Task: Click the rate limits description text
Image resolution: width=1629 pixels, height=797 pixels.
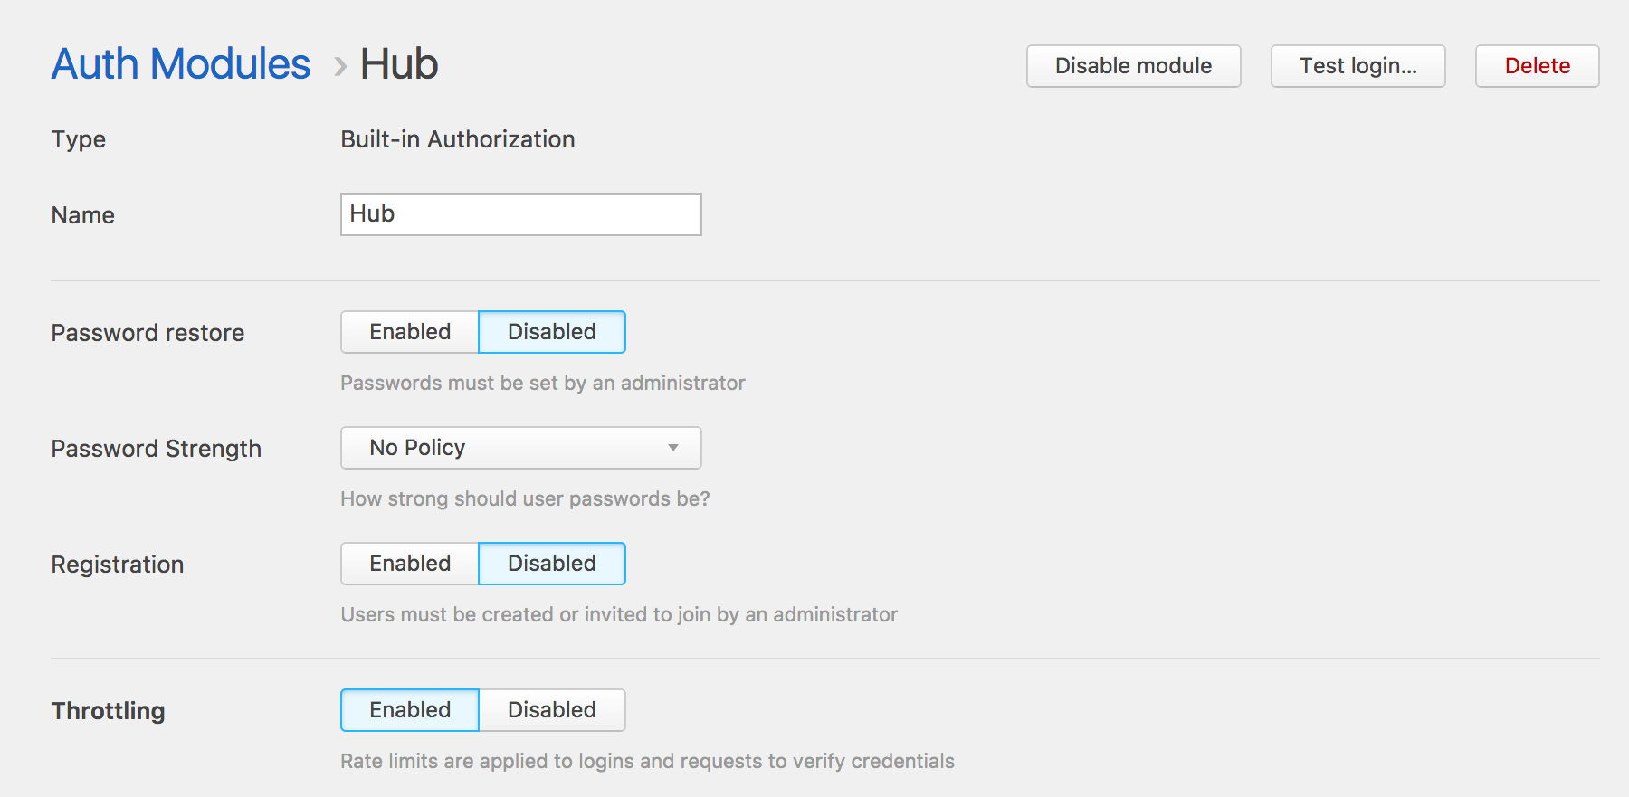Action: click(647, 761)
